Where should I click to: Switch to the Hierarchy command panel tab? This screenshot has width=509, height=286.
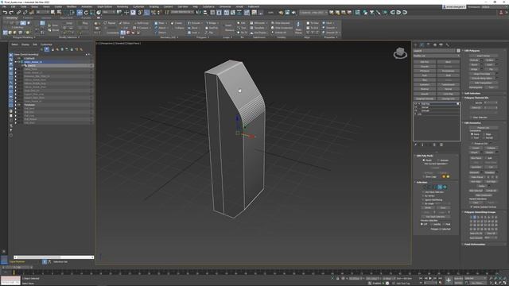click(429, 44)
